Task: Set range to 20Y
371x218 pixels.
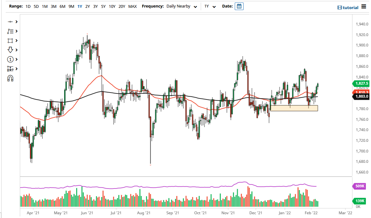Action: pyautogui.click(x=122, y=6)
